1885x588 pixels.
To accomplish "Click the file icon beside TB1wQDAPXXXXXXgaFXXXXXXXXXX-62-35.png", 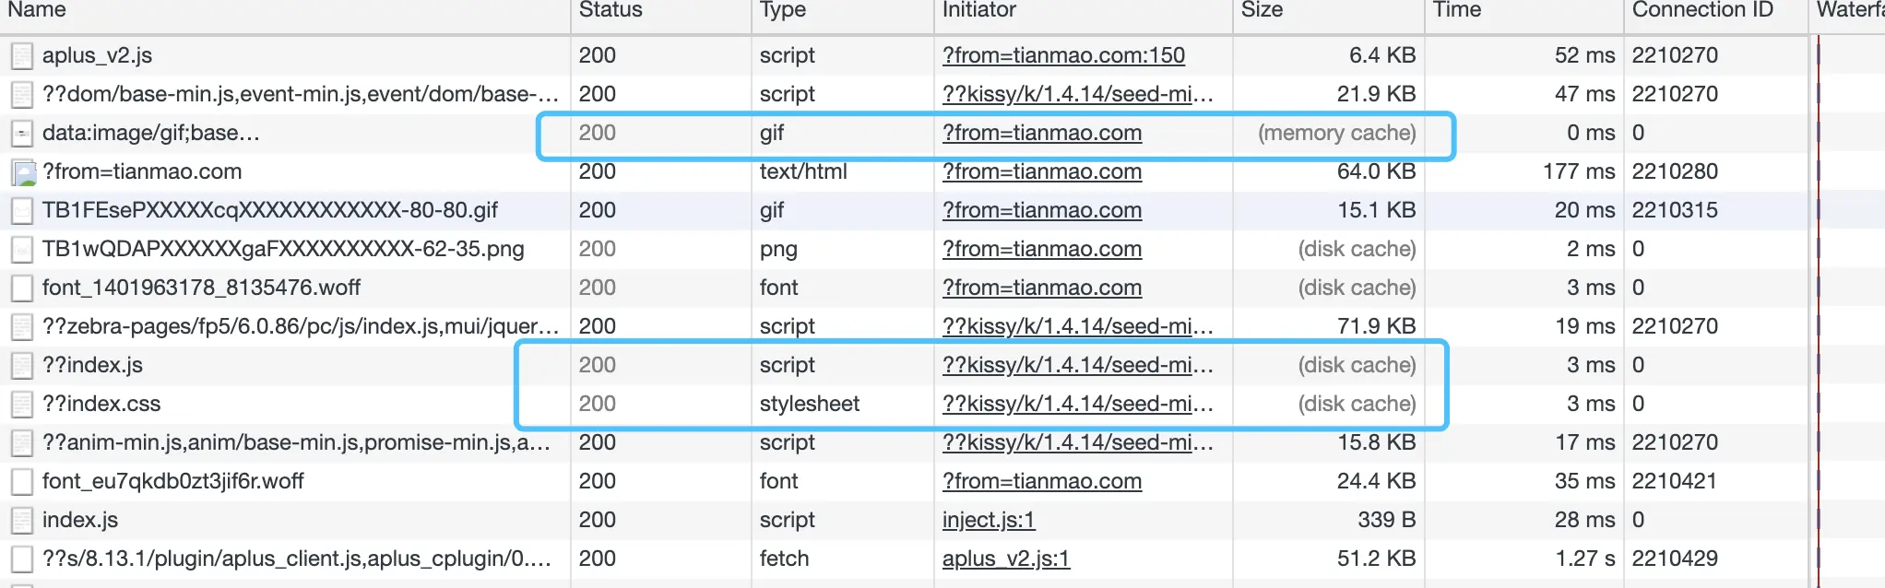I will pos(22,250).
